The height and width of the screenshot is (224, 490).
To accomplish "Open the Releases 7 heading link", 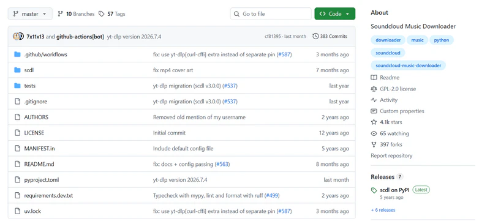I will coord(386,177).
